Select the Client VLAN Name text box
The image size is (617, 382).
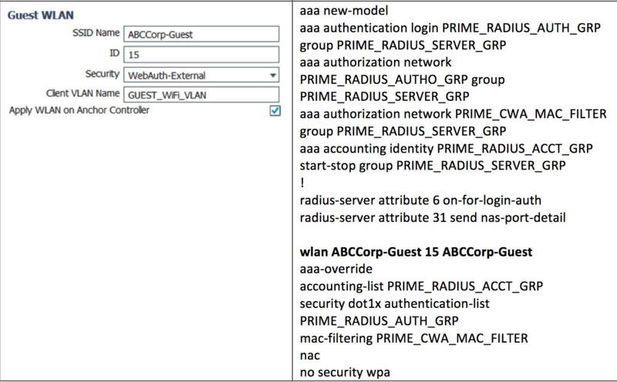[x=201, y=95]
